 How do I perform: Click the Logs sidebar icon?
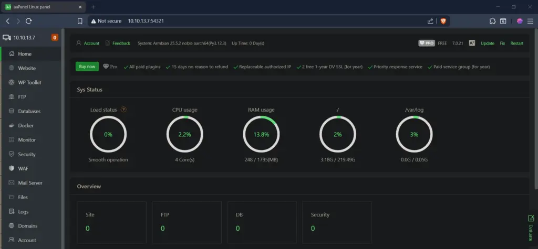click(12, 211)
